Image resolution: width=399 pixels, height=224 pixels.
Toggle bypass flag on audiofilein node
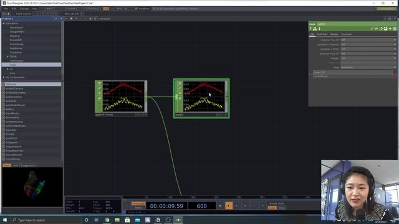click(x=100, y=88)
